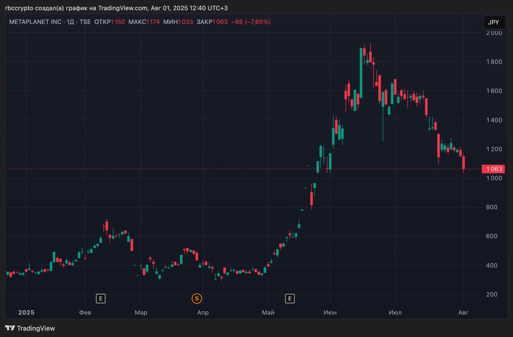
Task: Click the 1400 price axis label
Action: pyautogui.click(x=494, y=120)
